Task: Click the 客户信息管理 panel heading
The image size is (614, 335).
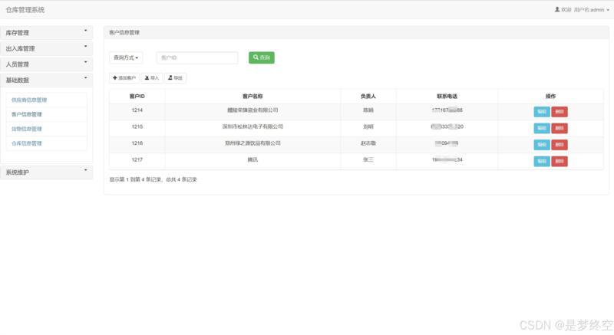Action: click(x=124, y=32)
